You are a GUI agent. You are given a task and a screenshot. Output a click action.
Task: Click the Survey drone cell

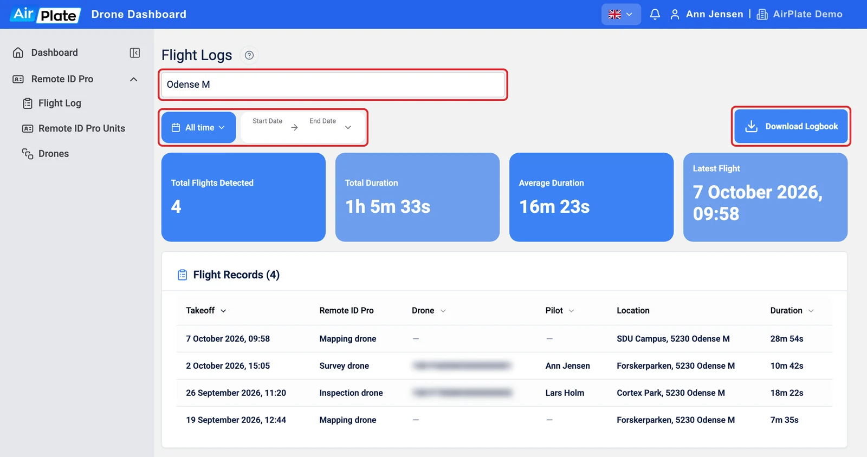[x=344, y=366]
